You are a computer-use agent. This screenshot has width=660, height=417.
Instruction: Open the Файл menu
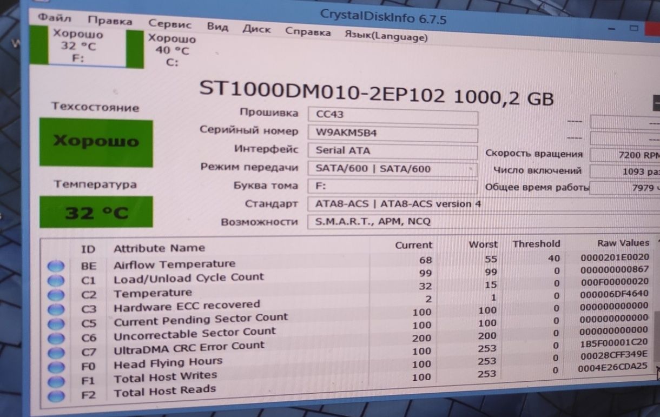54,17
